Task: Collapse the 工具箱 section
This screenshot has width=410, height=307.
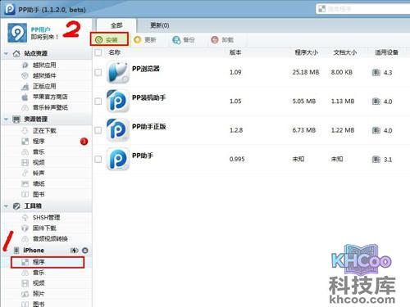Action: tap(6, 206)
